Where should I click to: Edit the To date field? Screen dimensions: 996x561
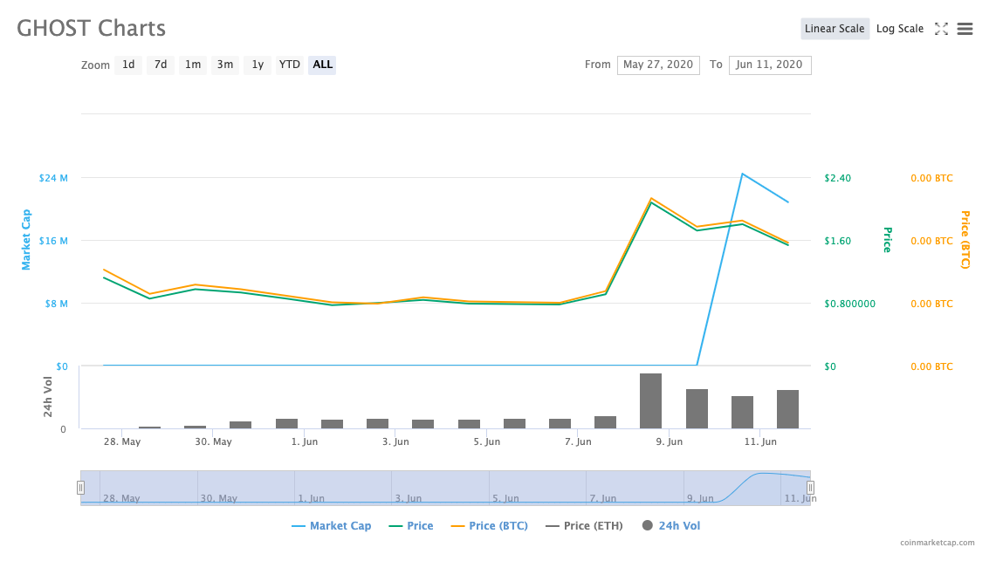coord(770,65)
